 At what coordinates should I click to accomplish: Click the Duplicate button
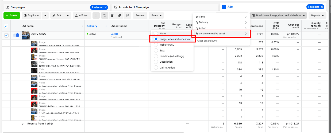click(31, 15)
